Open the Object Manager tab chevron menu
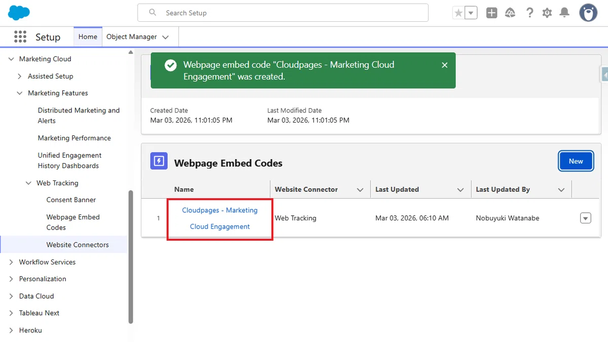The width and height of the screenshot is (608, 342). point(166,37)
